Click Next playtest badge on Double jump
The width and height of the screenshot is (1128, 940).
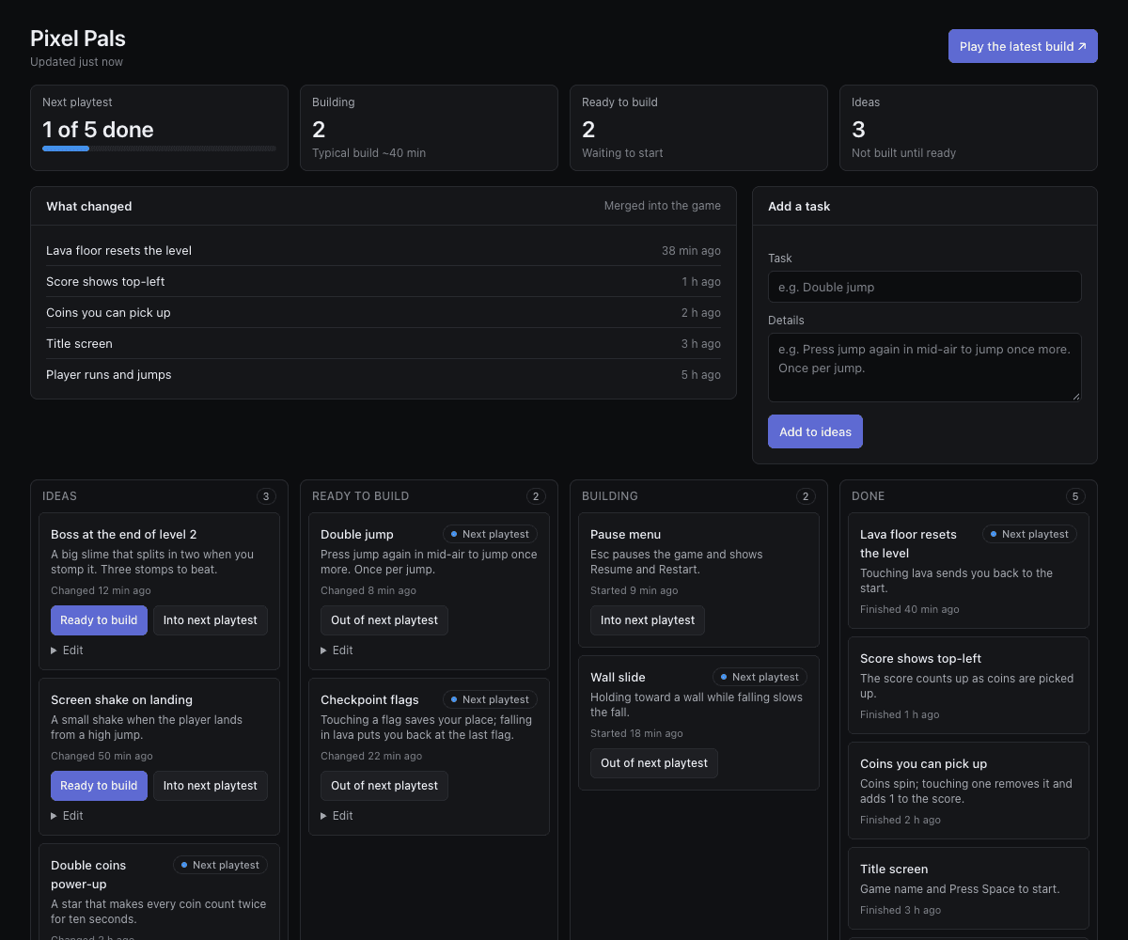click(x=490, y=534)
